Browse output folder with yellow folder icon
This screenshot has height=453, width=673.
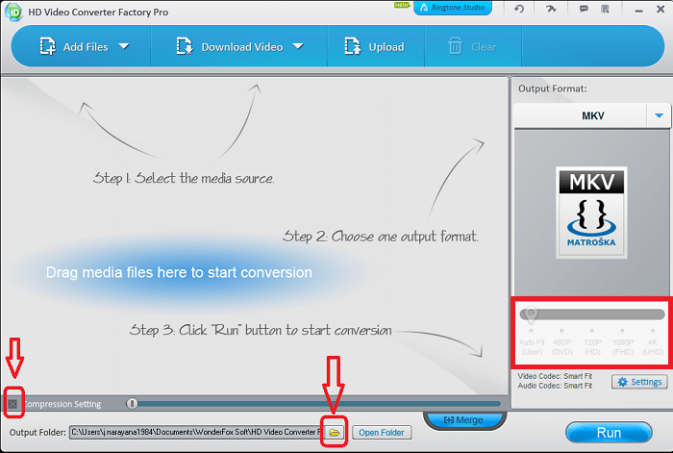[x=335, y=432]
